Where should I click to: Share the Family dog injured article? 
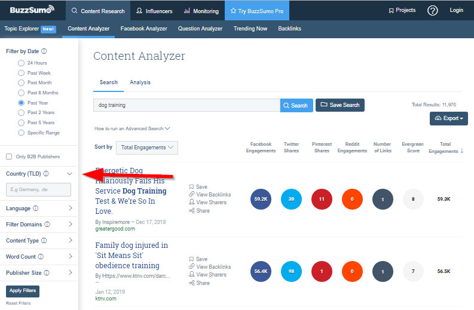pyautogui.click(x=199, y=283)
